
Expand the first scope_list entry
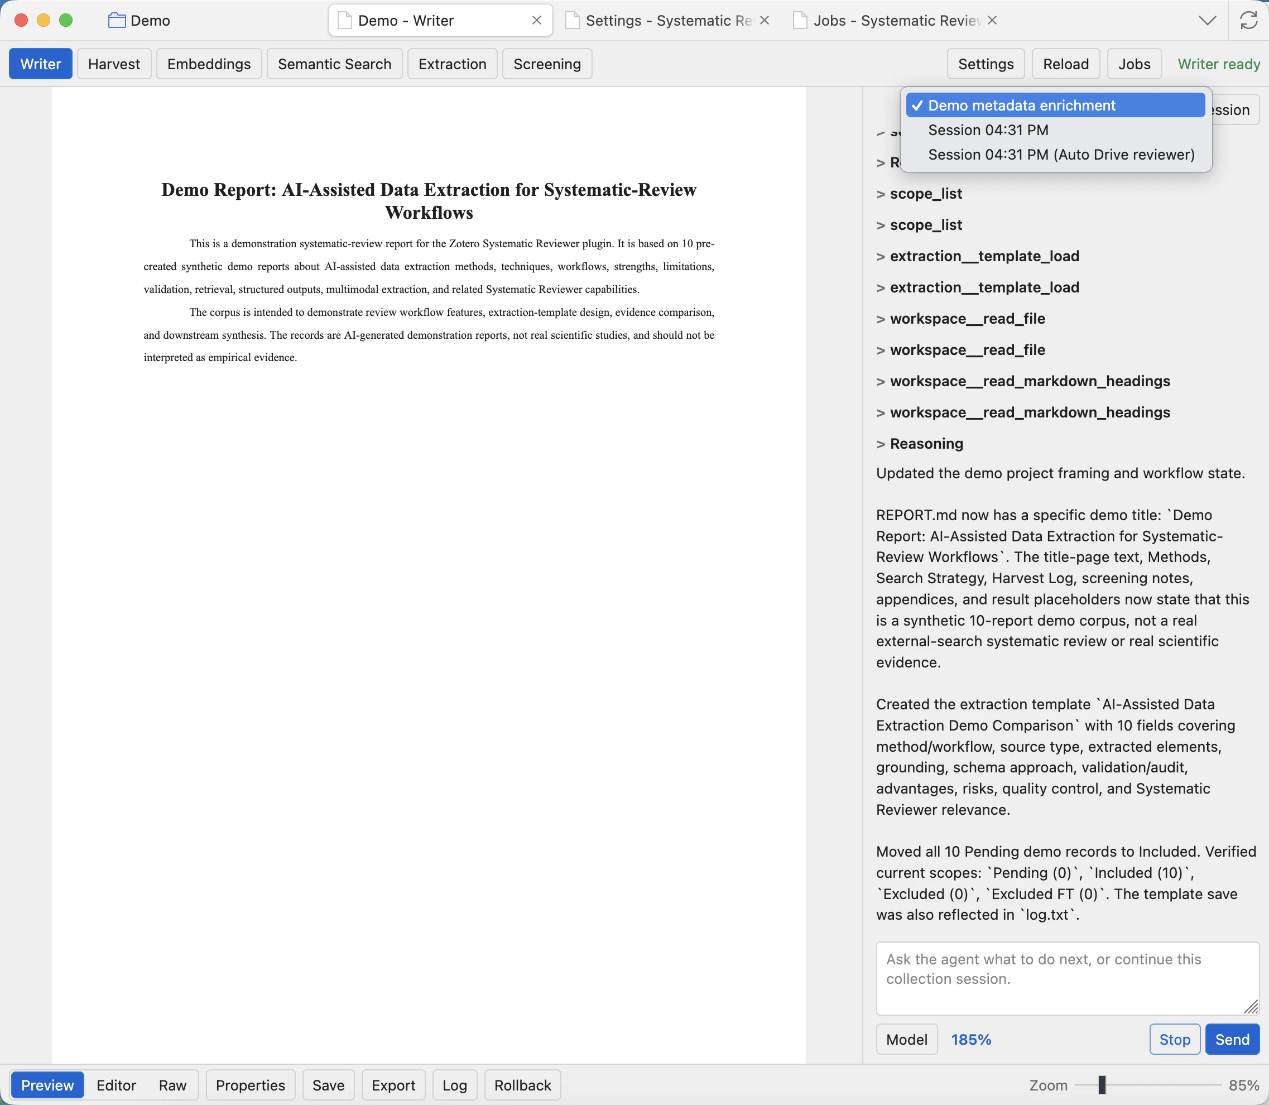point(919,194)
